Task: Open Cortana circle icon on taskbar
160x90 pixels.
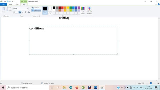Action: (52, 87)
